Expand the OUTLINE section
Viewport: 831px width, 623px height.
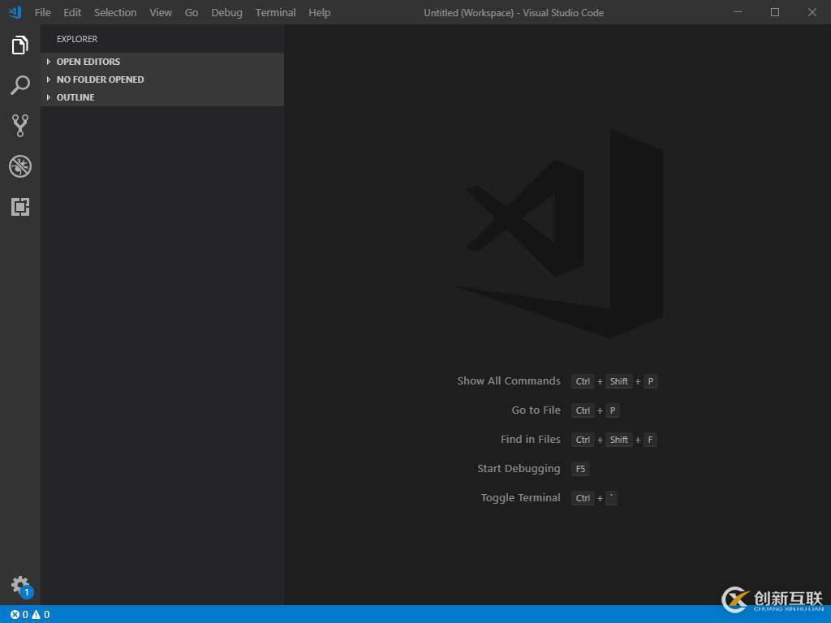[75, 97]
